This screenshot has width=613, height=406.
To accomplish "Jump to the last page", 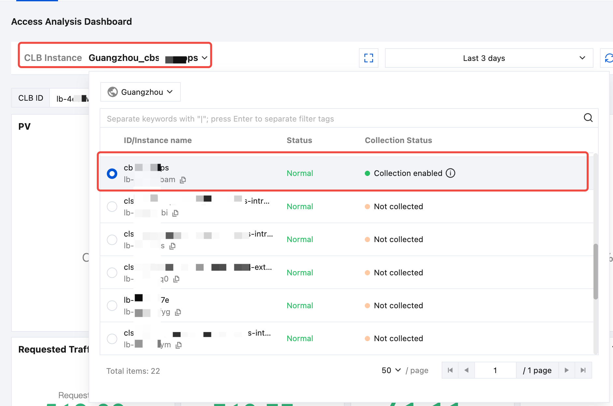I will (x=583, y=370).
